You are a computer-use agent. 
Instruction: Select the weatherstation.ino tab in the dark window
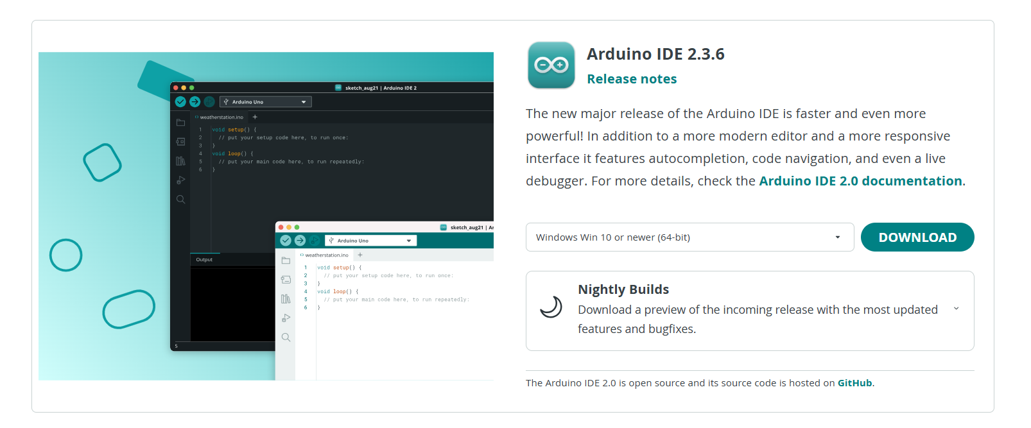pyautogui.click(x=221, y=117)
